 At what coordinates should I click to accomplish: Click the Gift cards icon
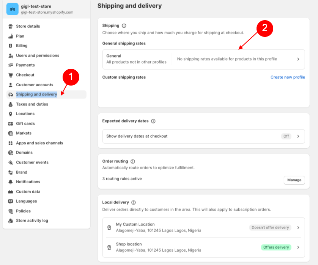[11, 124]
